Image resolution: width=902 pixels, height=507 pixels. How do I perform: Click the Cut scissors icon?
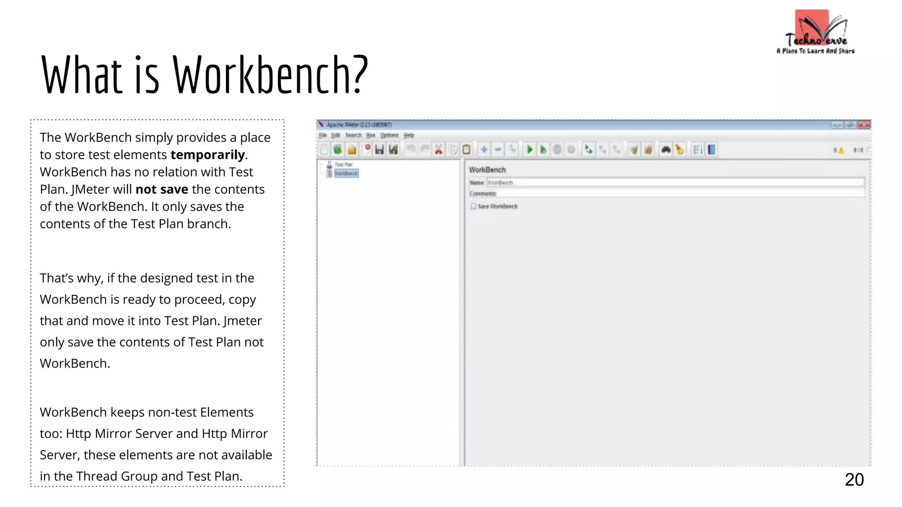tap(439, 150)
